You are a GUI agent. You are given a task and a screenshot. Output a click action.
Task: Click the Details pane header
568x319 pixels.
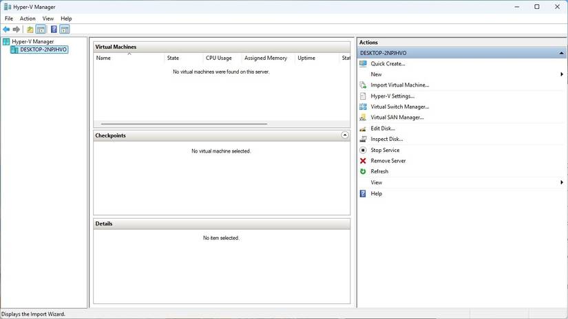point(222,223)
